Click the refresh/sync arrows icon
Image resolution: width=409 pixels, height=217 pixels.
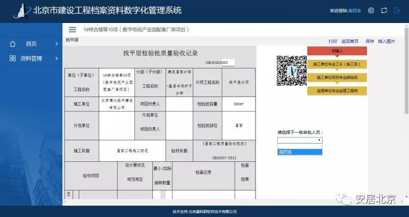pos(384,10)
